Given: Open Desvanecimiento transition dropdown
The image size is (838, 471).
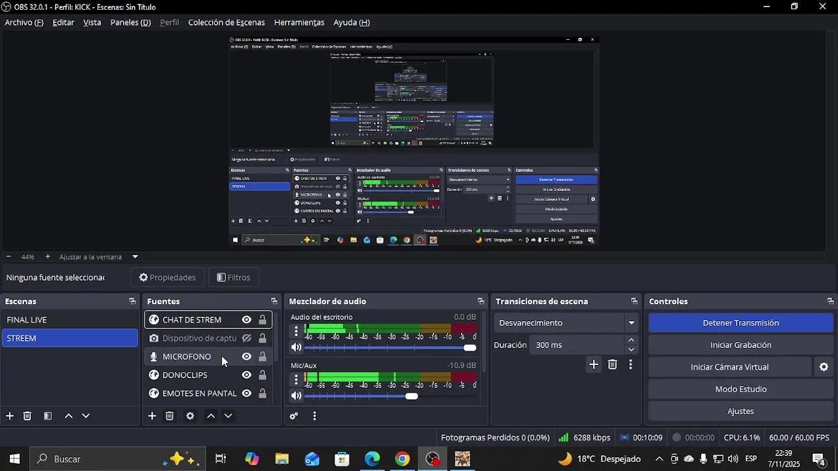Looking at the screenshot, I should 566,323.
